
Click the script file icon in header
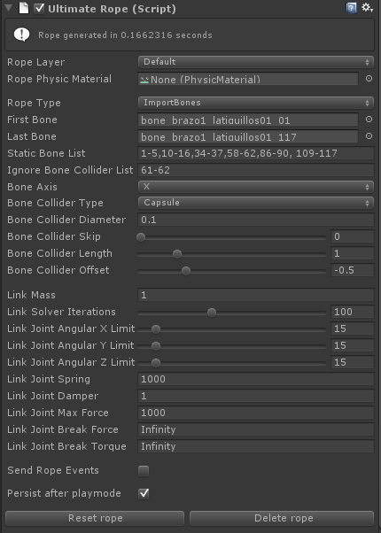pyautogui.click(x=23, y=8)
